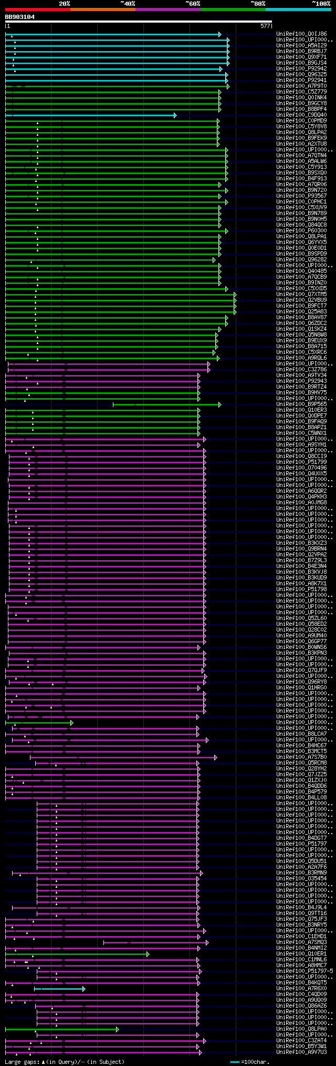Select the UniRef100_Q96325 label
Viewport: 336px width, 1066px height.
point(301,75)
